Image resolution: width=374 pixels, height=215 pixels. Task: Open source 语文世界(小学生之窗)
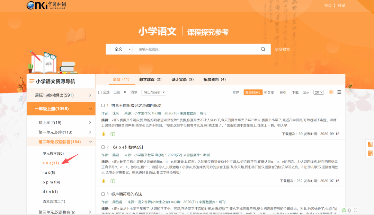pyautogui.click(x=154, y=202)
